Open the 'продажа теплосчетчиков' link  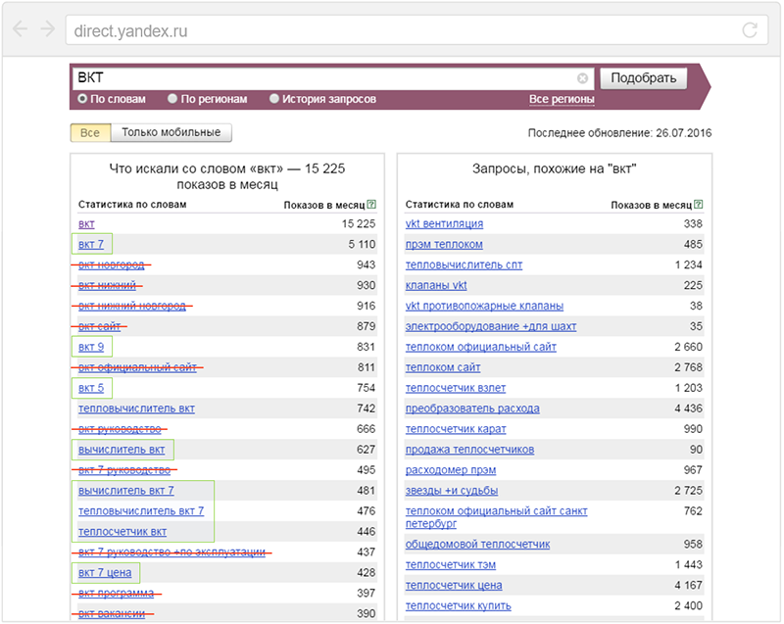click(470, 449)
